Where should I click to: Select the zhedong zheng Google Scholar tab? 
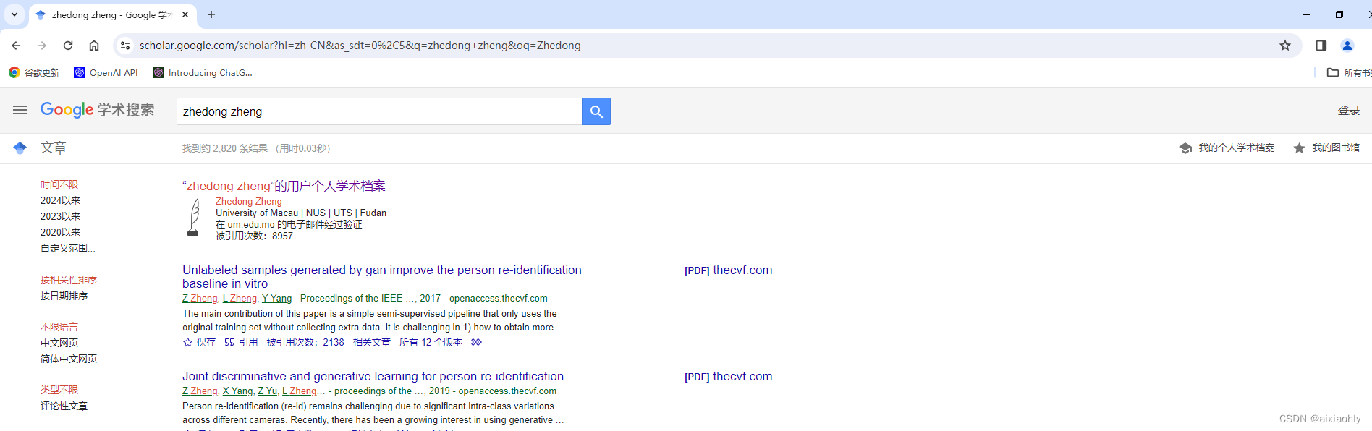tap(112, 15)
